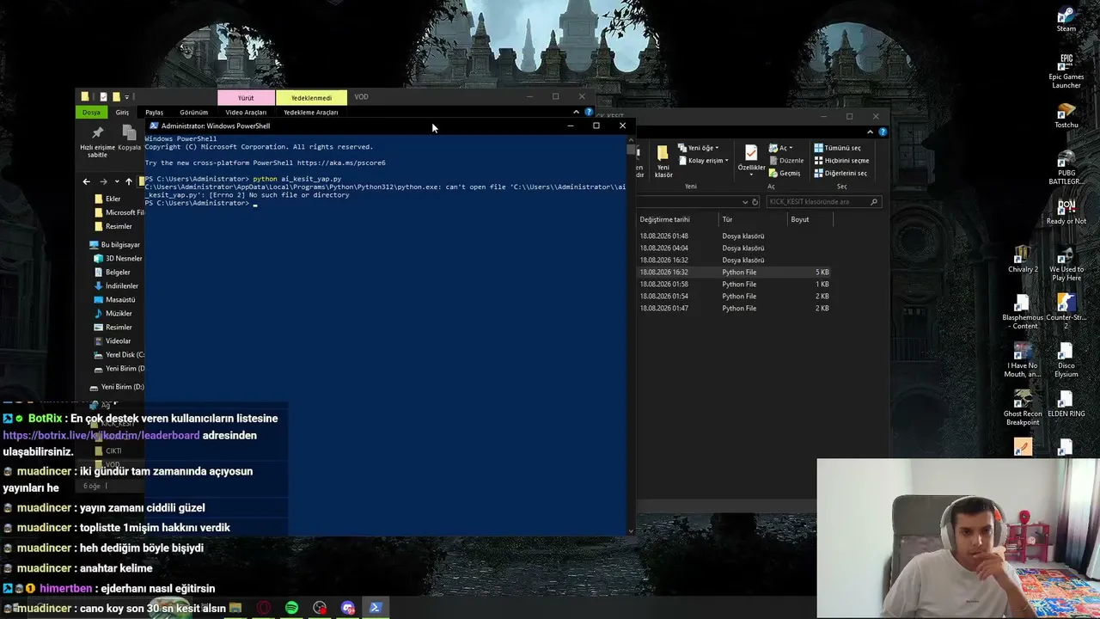Viewport: 1100px width, 619px height.
Task: Collapse the ribbon in VOD Explorer
Action: point(576,112)
